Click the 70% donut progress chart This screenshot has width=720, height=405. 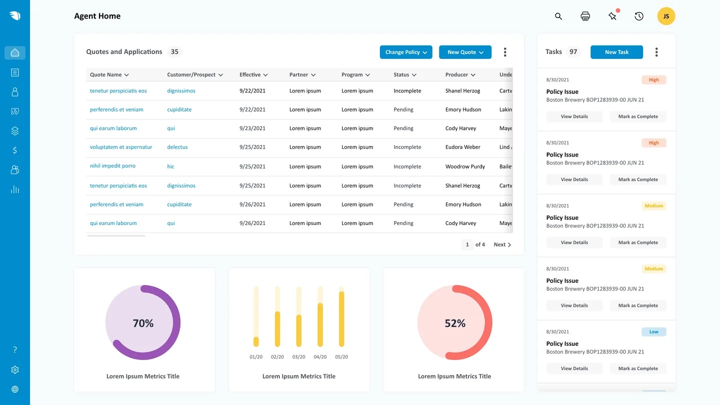143,322
